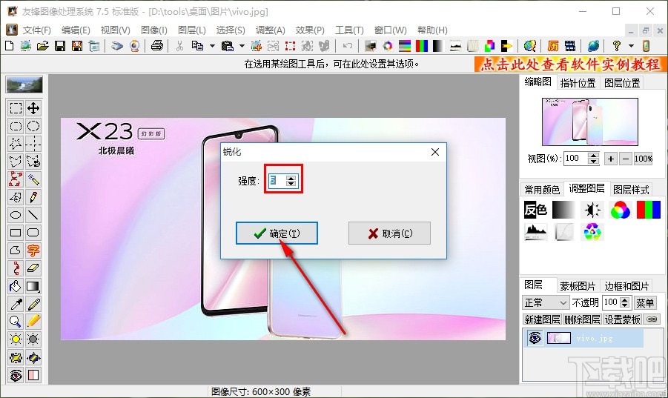Click the 新建图层 button
This screenshot has height=398, width=668.
click(x=542, y=319)
